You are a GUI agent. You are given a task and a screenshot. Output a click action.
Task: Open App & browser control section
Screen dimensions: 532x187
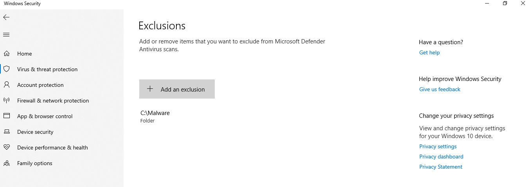pos(62,116)
